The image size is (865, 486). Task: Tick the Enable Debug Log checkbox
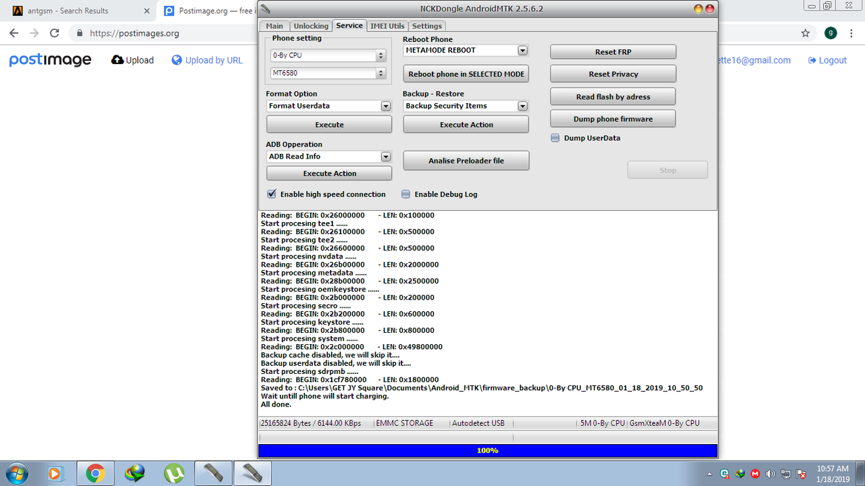[405, 194]
